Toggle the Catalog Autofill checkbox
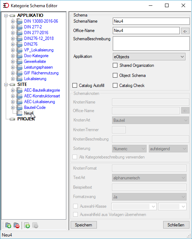This screenshot has width=192, height=239. pyautogui.click(x=75, y=86)
